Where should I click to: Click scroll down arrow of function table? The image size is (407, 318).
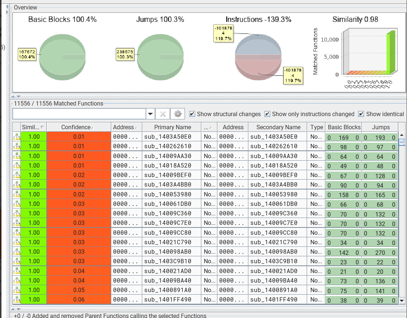pos(402,300)
